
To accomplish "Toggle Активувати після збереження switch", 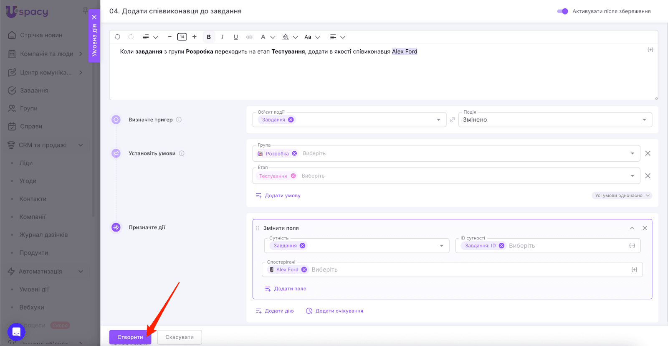I will 562,11.
